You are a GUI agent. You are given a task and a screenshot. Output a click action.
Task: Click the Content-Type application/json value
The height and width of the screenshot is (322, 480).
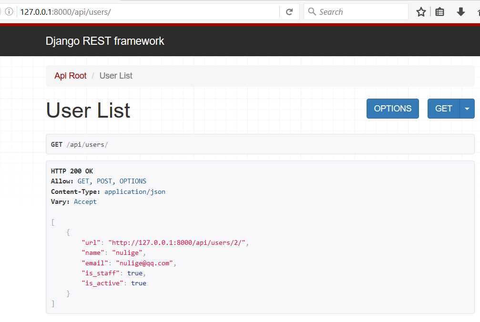(135, 192)
